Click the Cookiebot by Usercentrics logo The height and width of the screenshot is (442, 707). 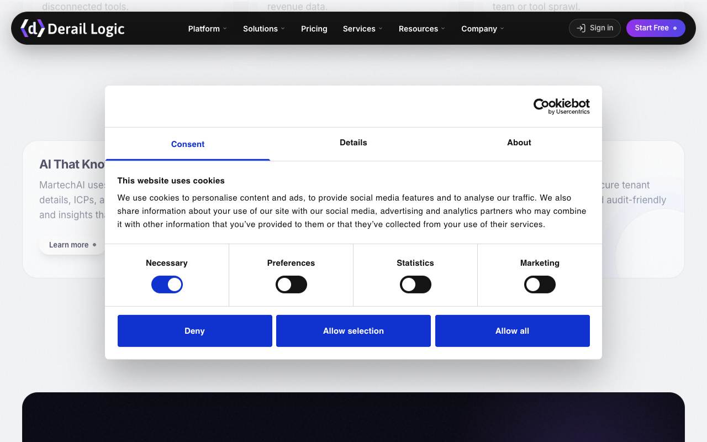point(561,106)
